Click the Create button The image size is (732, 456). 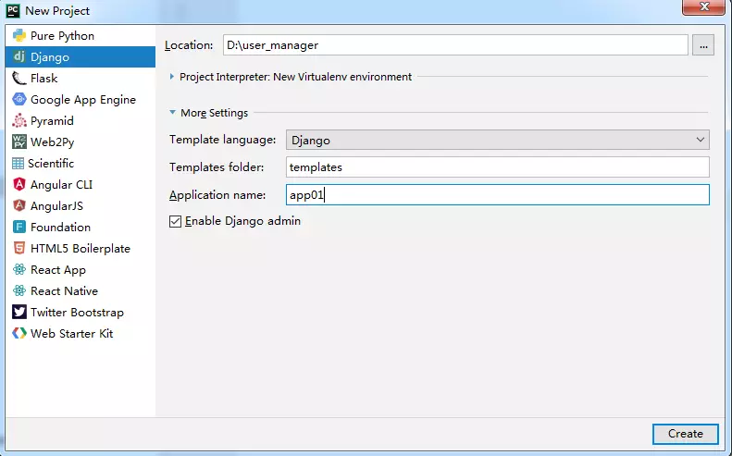click(686, 434)
